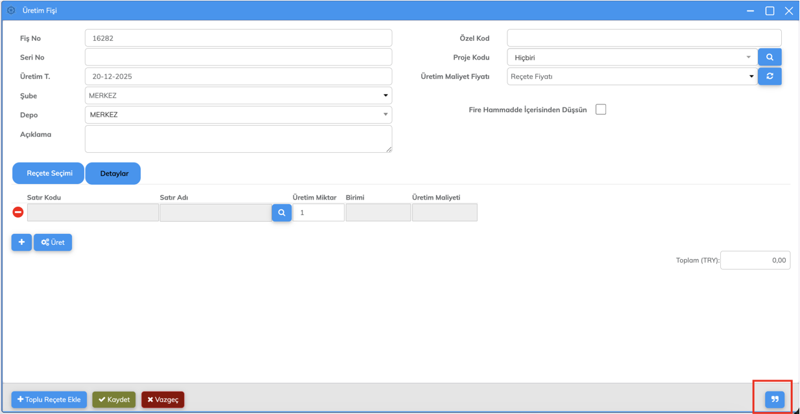Click into the Açıklama text area

(x=237, y=139)
